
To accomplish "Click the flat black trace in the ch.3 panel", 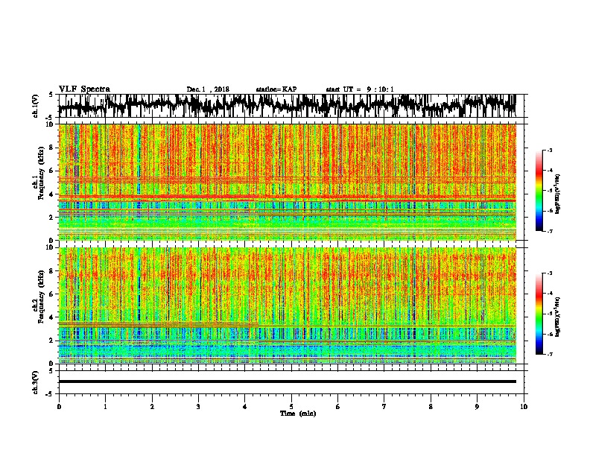I will [x=287, y=381].
